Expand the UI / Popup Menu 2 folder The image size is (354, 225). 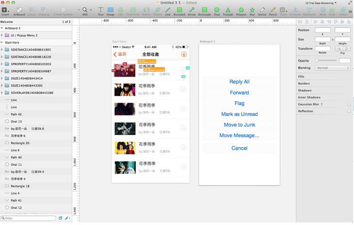(x=2, y=35)
